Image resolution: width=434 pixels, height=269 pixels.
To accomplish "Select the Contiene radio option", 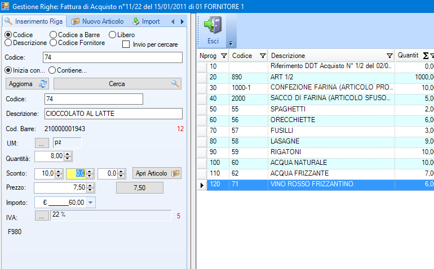I will (52, 70).
